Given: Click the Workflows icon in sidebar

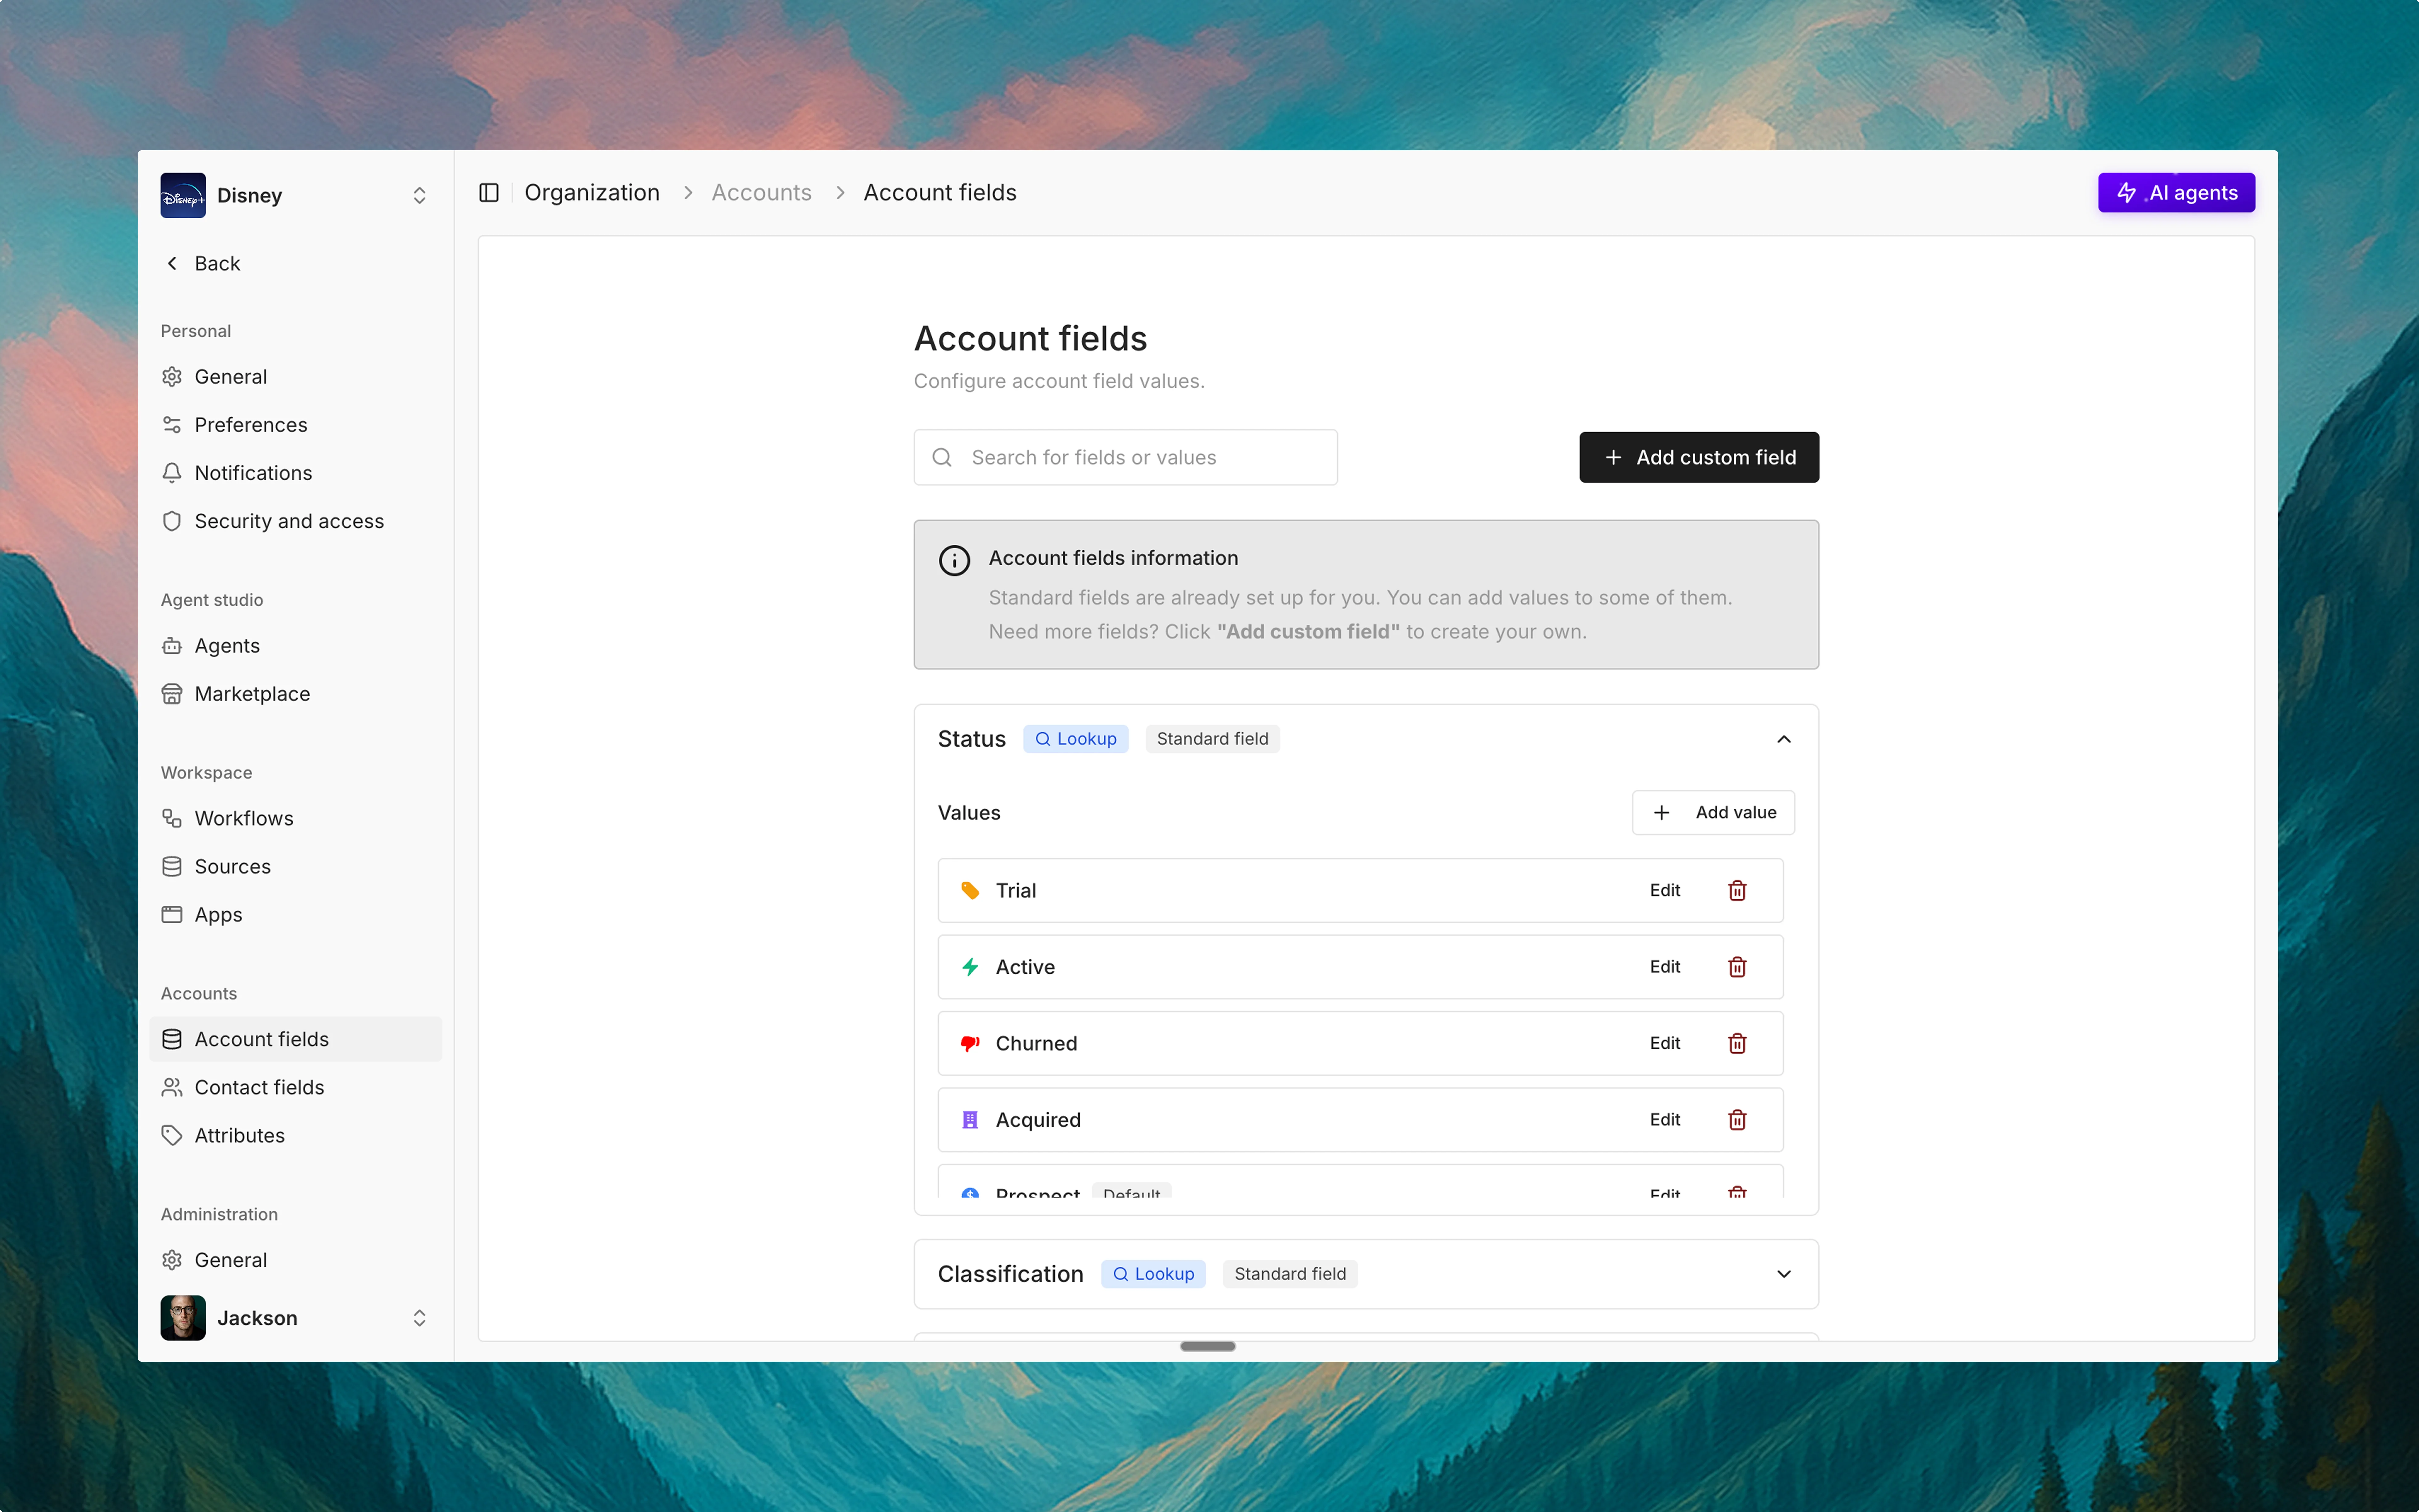Looking at the screenshot, I should [x=172, y=818].
